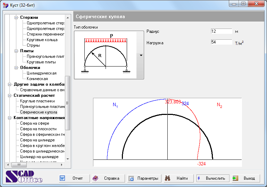The width and height of the screenshot is (267, 187).
Task: Collapse the Стержни tree node
Action: click(x=16, y=17)
